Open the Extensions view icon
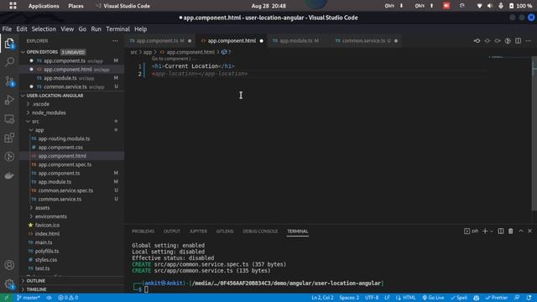 point(9,138)
